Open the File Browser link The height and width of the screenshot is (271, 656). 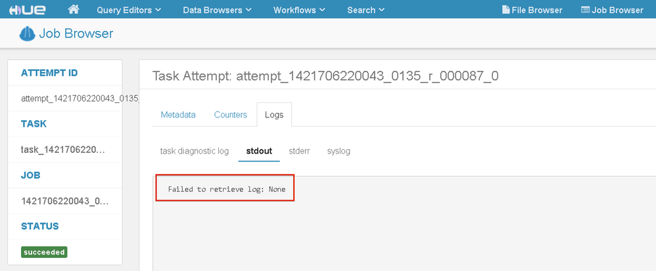point(532,10)
